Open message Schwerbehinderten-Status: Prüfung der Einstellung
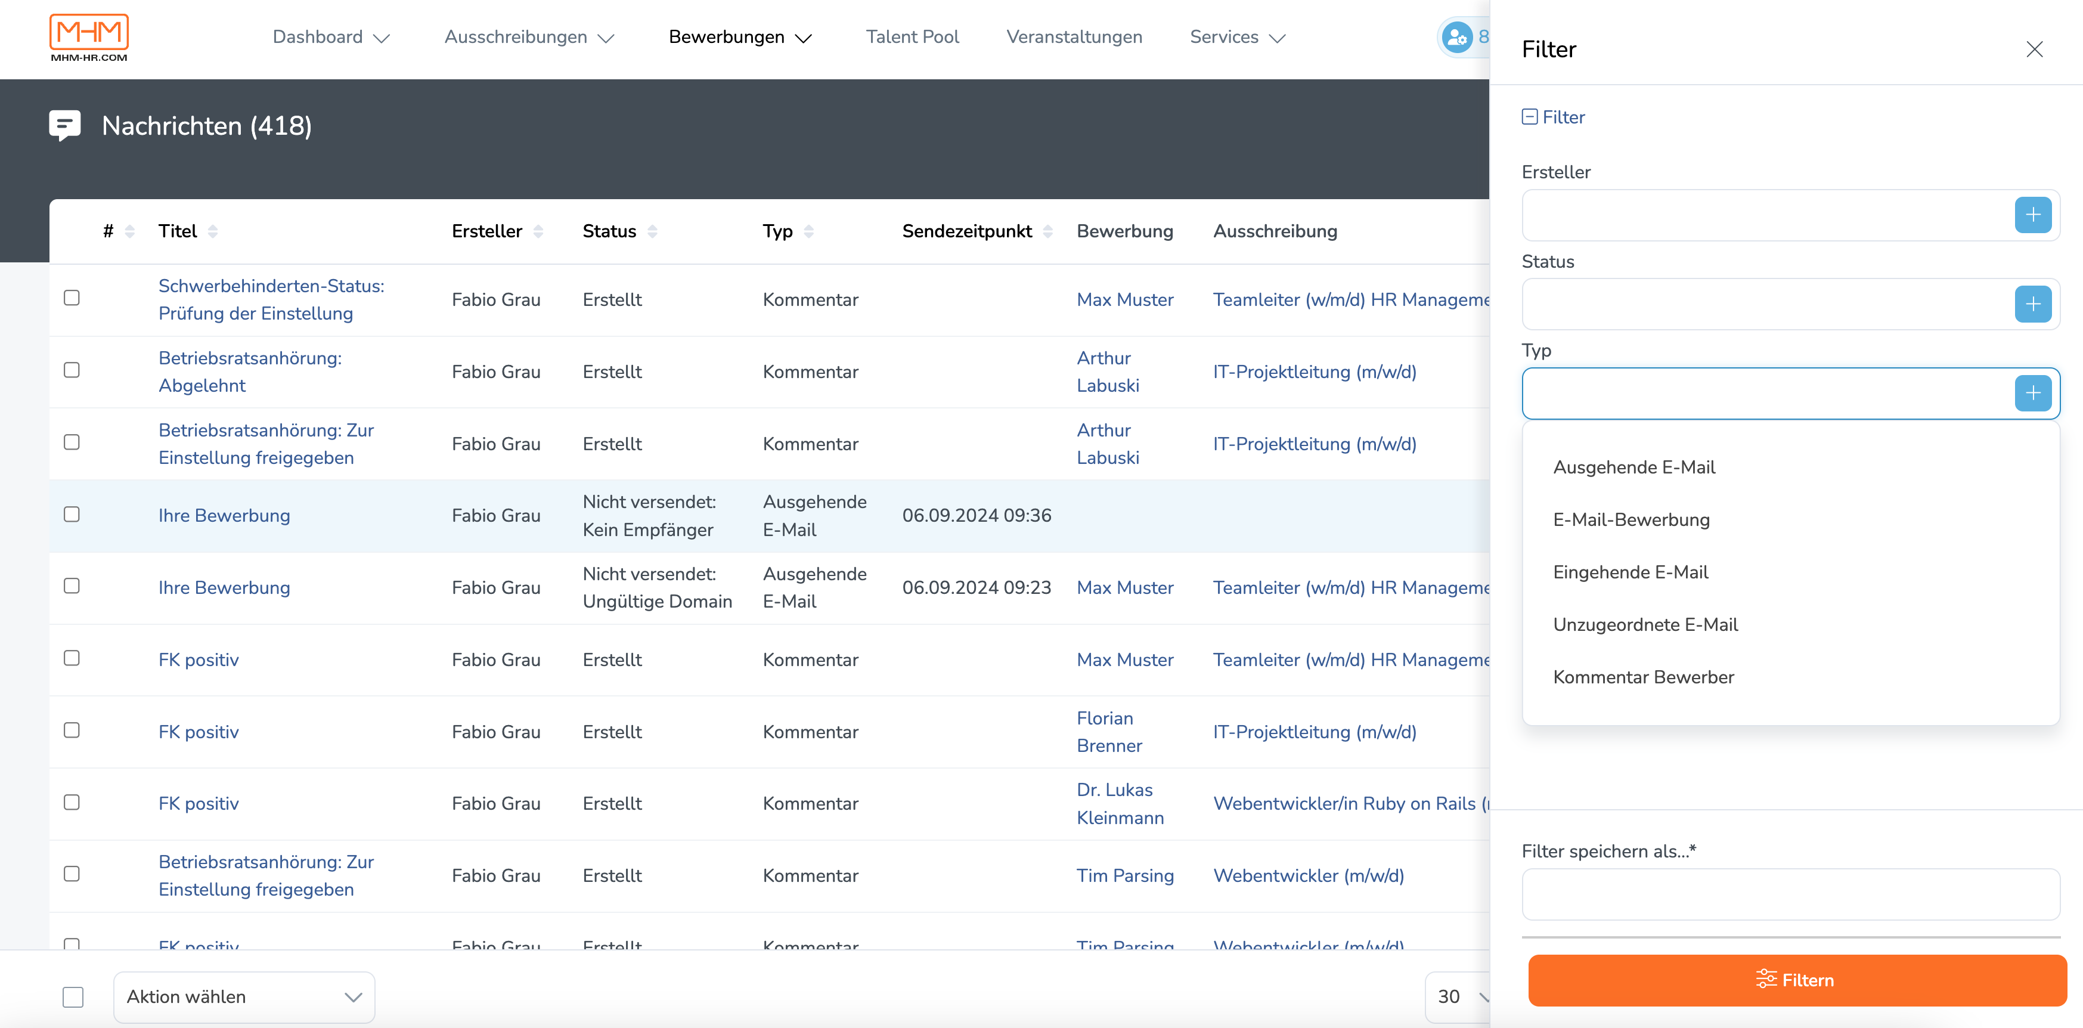 click(x=271, y=299)
